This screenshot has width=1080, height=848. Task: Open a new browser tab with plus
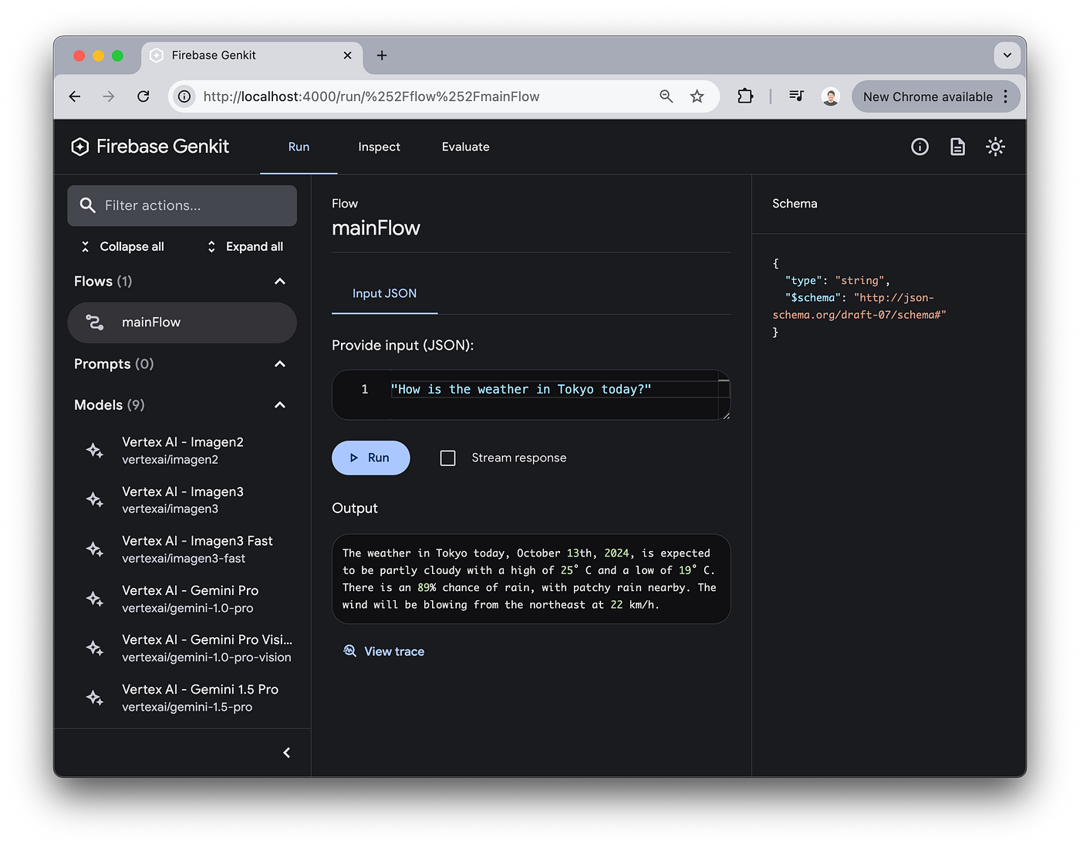[382, 56]
